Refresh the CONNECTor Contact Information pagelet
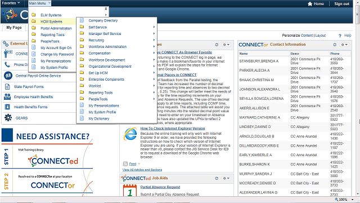Viewport: 360px width, 203px height. click(x=335, y=45)
